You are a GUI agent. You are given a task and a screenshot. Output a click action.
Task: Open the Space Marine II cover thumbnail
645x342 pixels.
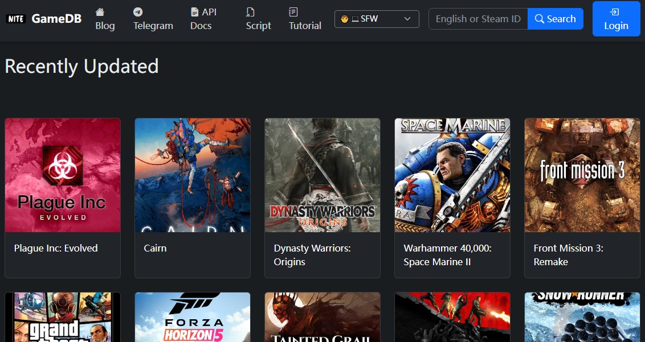tap(452, 175)
